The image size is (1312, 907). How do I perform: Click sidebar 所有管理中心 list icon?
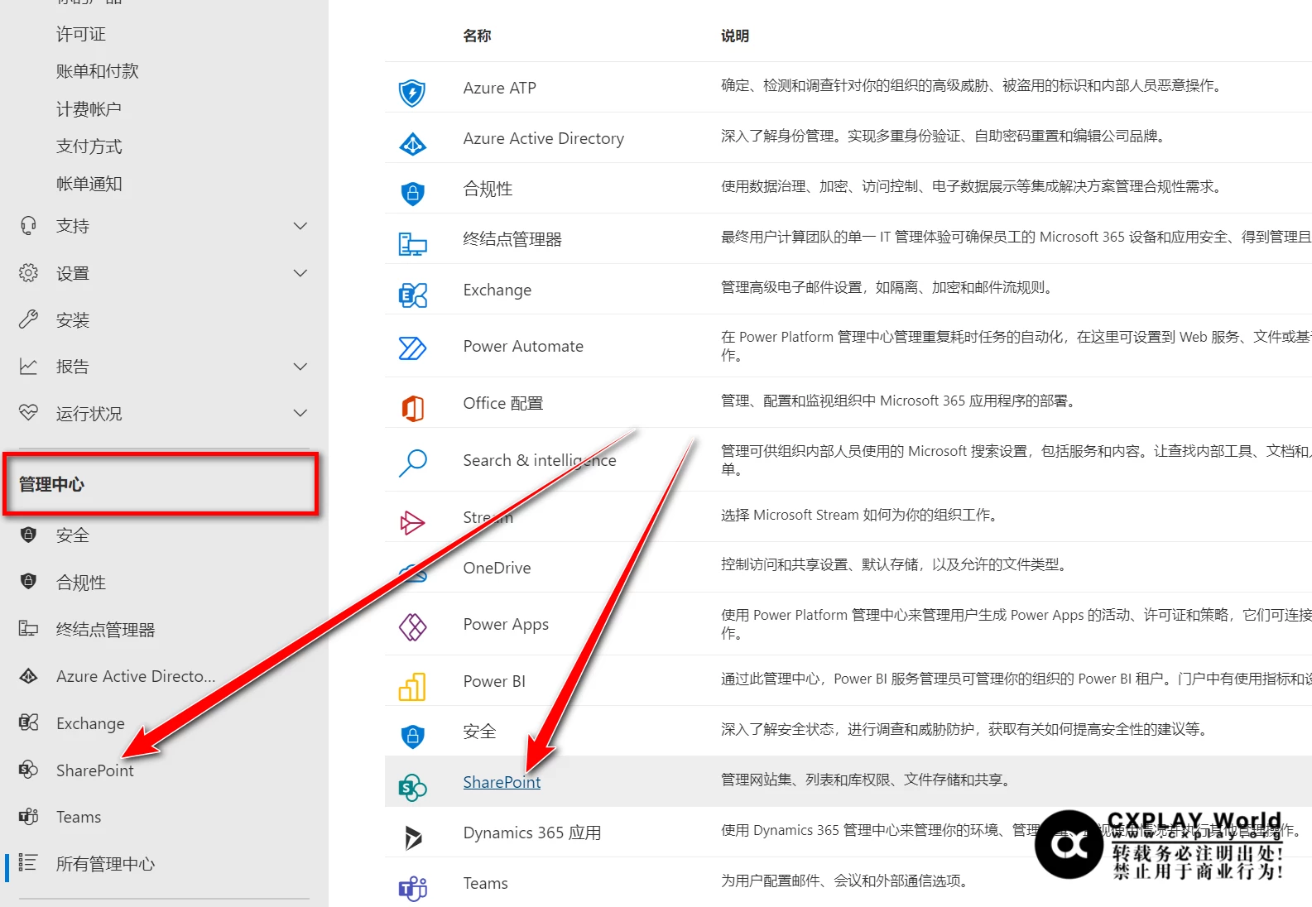click(28, 863)
